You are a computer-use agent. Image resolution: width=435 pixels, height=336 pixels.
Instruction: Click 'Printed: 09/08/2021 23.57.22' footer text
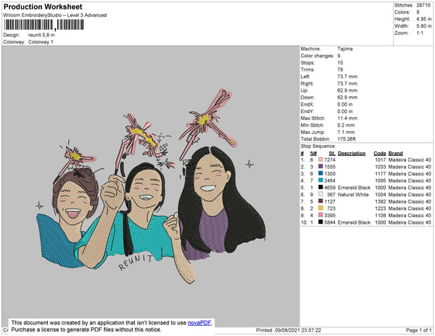pos(289,330)
